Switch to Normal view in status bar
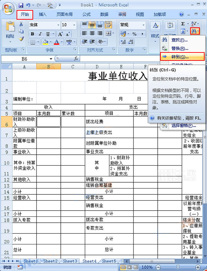 pyautogui.click(x=124, y=267)
